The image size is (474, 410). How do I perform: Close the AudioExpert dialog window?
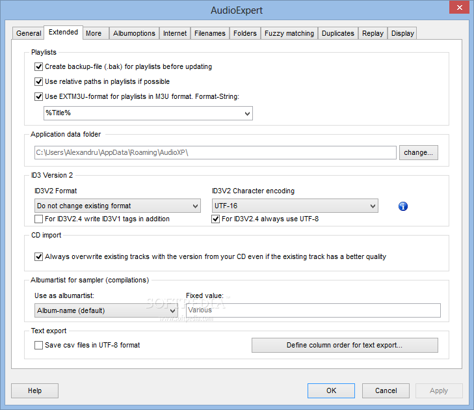tap(459, 7)
